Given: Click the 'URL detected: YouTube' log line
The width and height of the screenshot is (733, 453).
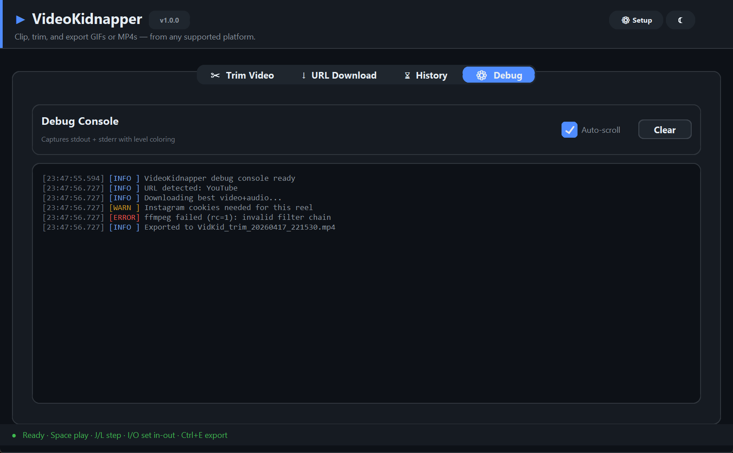Looking at the screenshot, I should (x=140, y=188).
